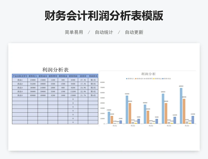Click the 39800 cost cell in 商品2 row

[43, 84]
